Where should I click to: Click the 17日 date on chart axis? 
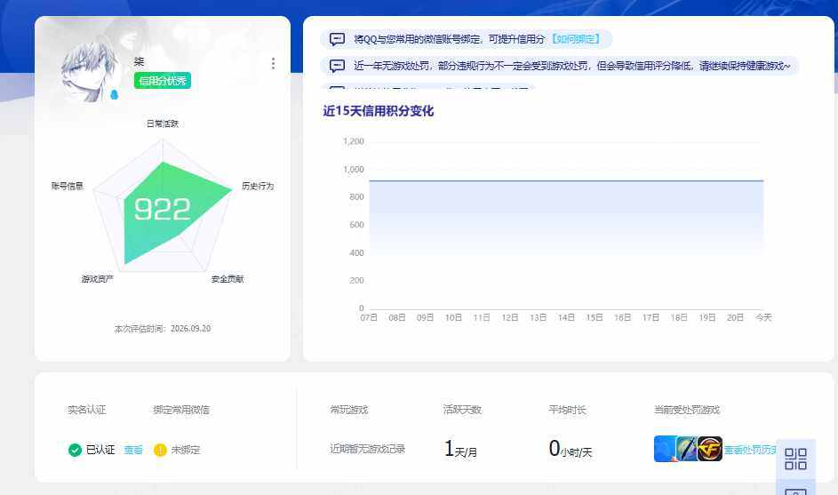pos(650,317)
